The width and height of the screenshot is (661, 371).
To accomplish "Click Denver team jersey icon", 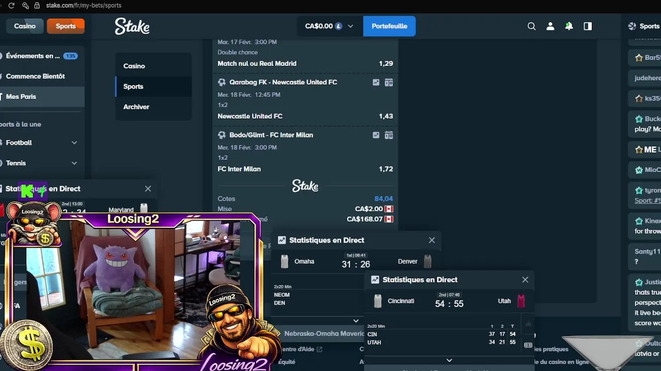I will tap(428, 261).
